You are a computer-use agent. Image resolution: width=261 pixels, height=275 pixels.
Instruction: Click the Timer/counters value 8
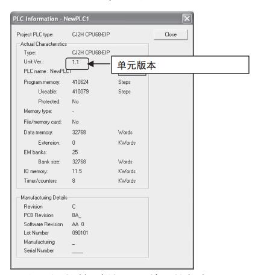(x=74, y=181)
